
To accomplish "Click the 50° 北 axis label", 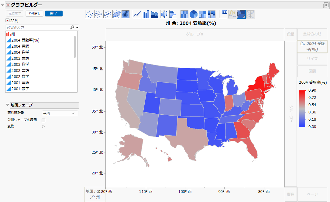I will pyautogui.click(x=97, y=47).
